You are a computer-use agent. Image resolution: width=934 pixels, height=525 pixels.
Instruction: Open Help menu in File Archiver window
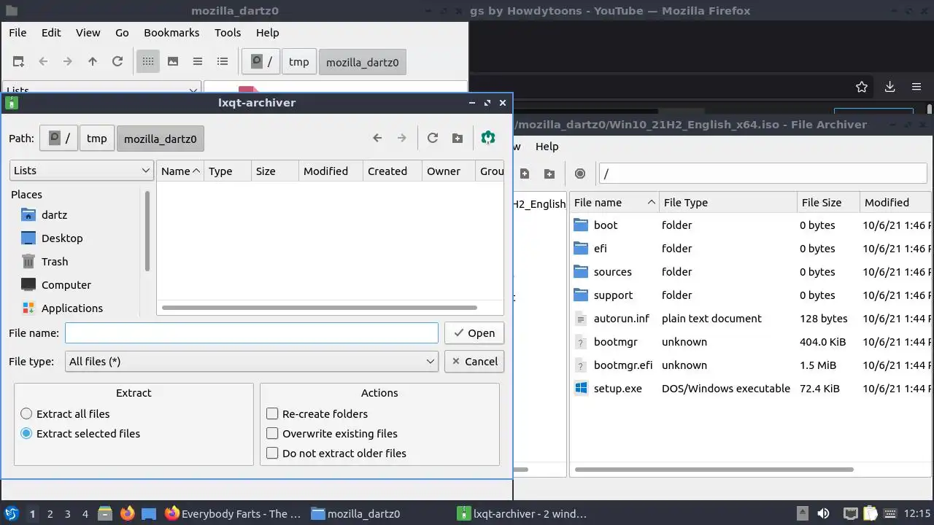click(547, 146)
